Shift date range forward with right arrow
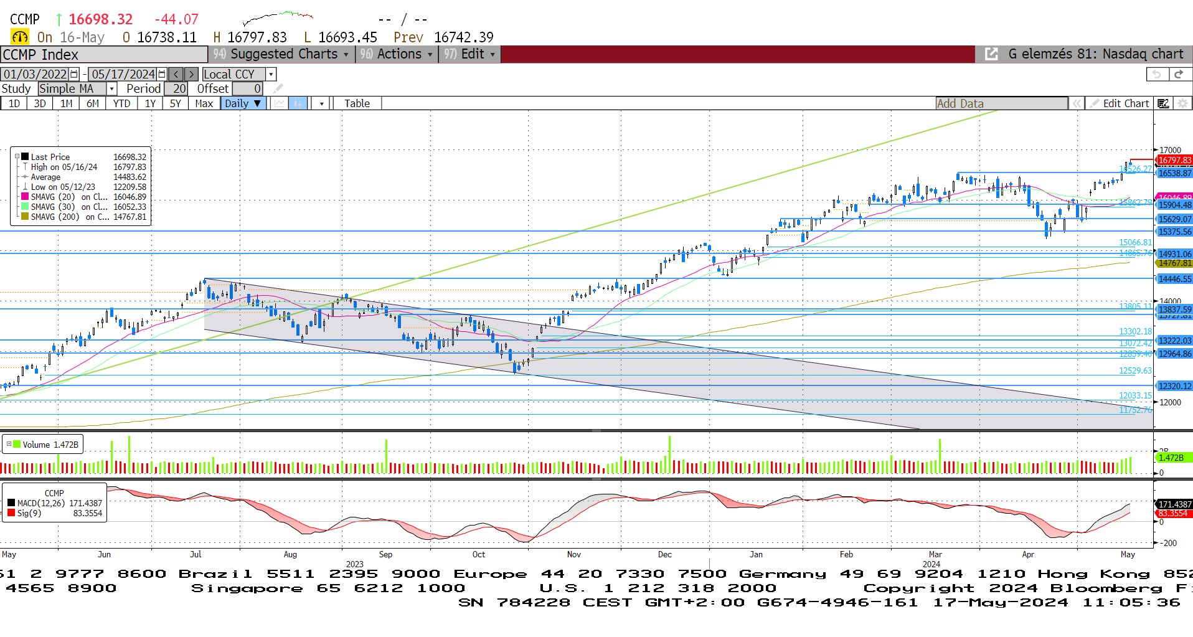The height and width of the screenshot is (637, 1193). [192, 74]
